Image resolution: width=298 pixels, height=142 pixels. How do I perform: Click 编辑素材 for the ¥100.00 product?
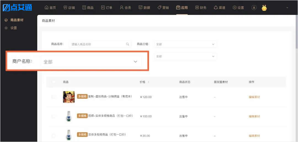point(254,116)
